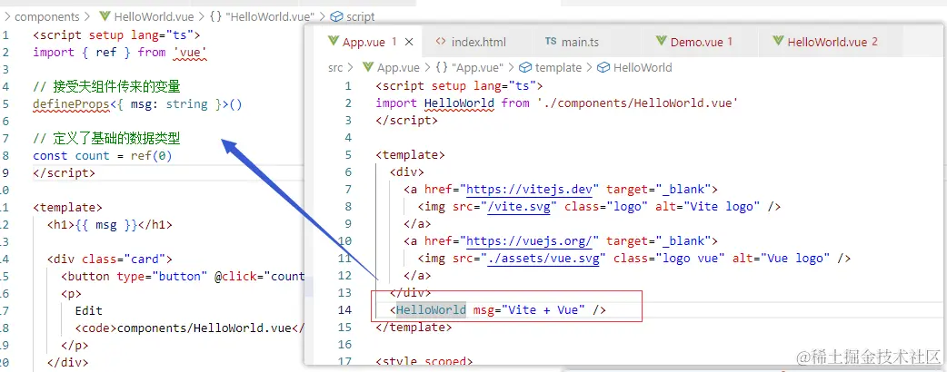Click closing </template> tag in App.vue
Image resolution: width=947 pixels, height=372 pixels.
point(414,328)
